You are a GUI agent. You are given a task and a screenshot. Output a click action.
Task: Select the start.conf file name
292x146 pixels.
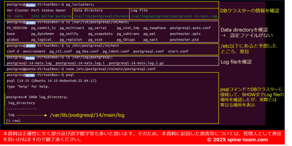click(x=178, y=51)
